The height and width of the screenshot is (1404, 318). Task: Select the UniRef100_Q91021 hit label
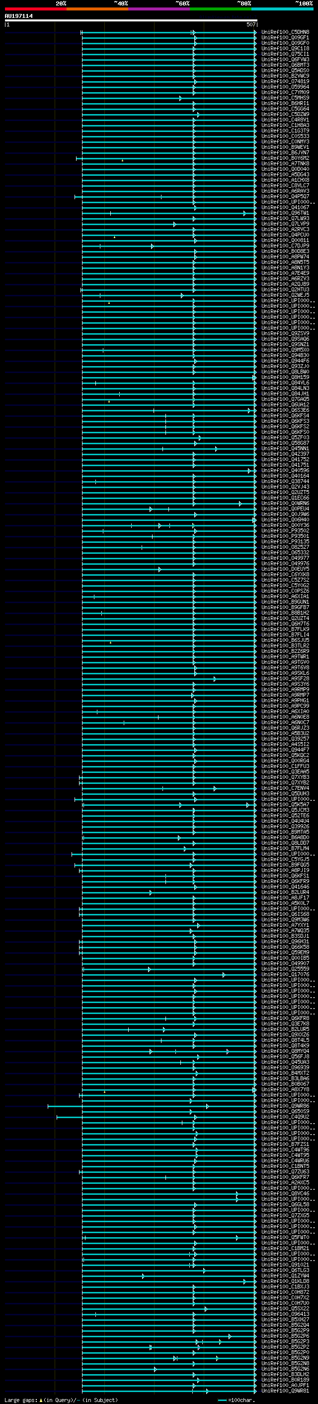285,1265
